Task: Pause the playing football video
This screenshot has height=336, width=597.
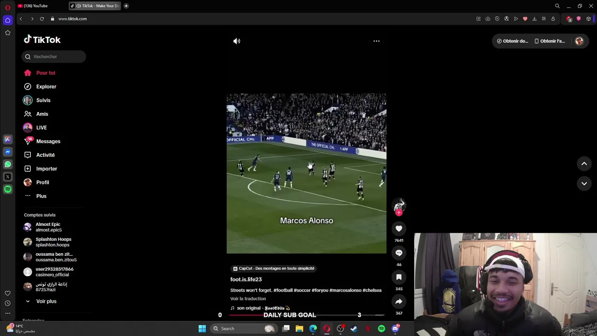Action: [x=306, y=174]
